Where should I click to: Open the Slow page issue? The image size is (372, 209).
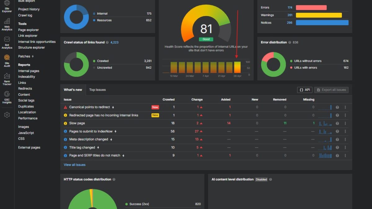77,123
